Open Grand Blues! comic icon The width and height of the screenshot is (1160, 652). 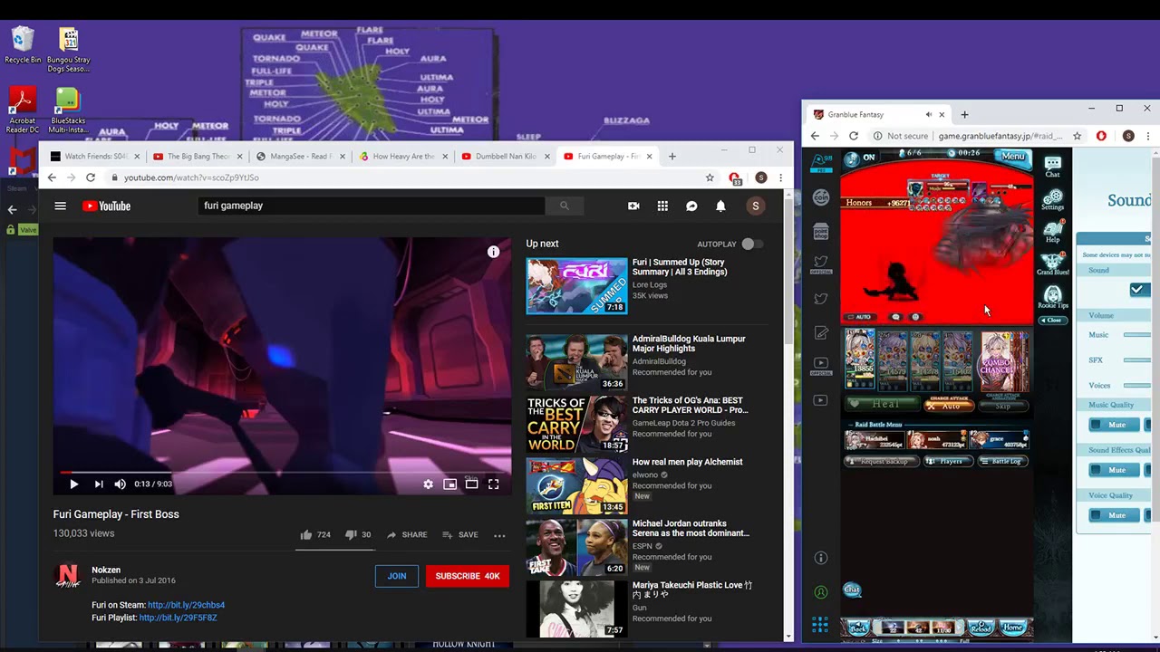tap(1052, 264)
